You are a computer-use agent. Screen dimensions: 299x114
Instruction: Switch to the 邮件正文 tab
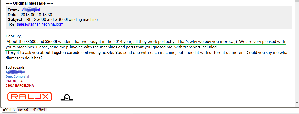point(9,110)
